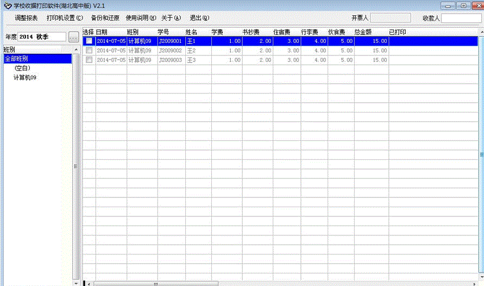Click the 退出 menu item

(199, 18)
